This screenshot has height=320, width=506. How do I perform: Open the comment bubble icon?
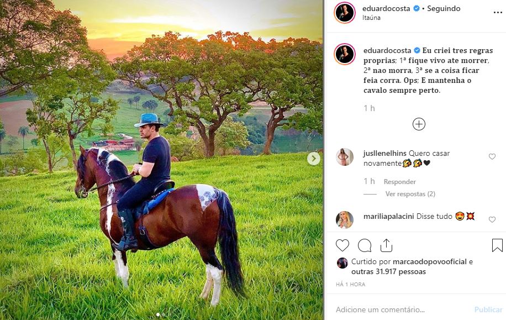tap(365, 246)
